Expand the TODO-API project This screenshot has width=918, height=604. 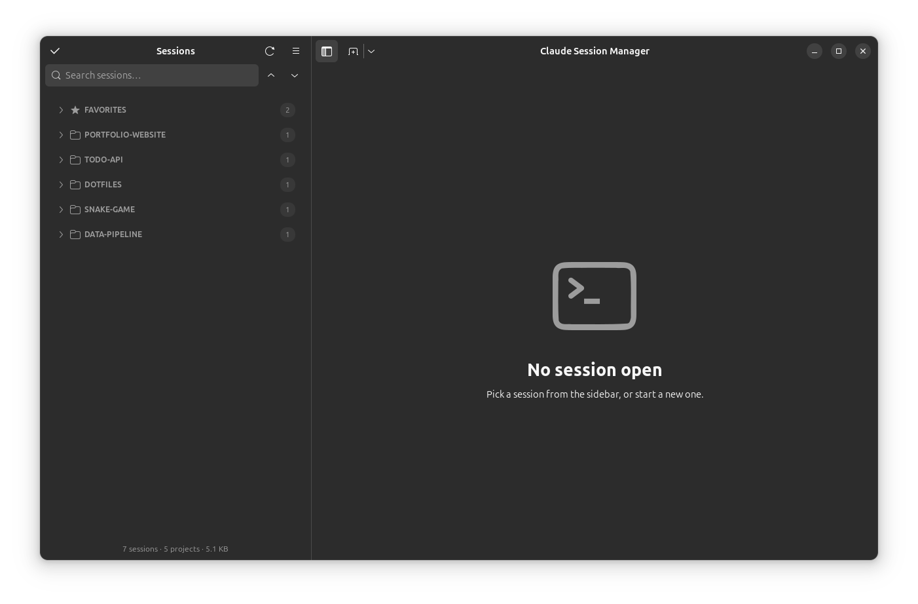coord(61,160)
